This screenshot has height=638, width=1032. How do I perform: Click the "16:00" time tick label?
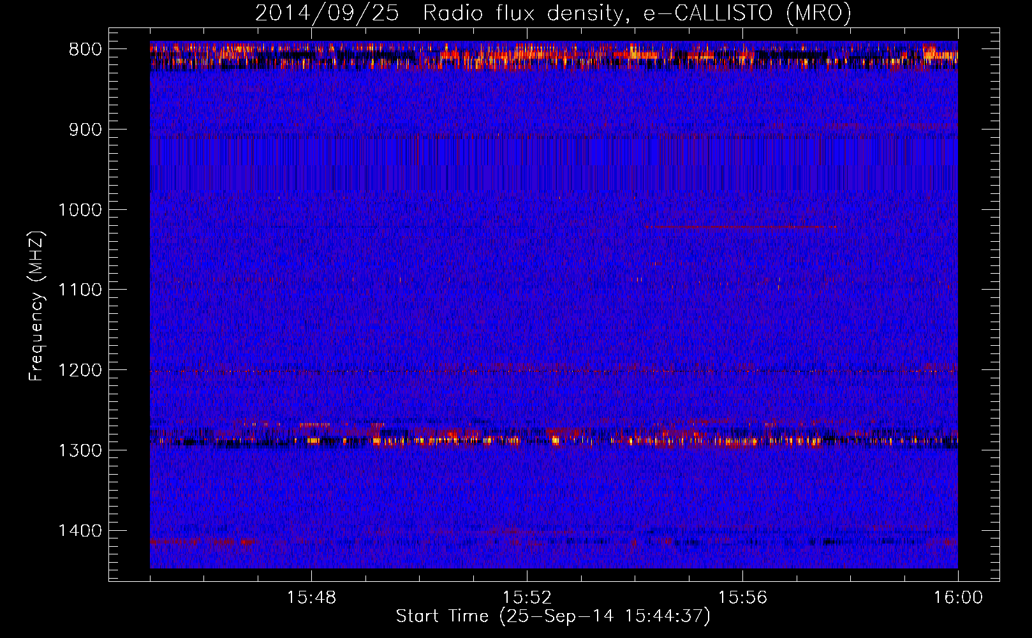pos(958,598)
